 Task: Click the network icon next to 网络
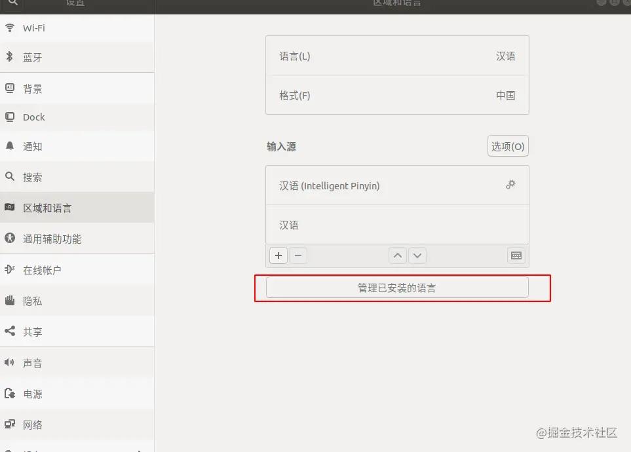tap(10, 424)
